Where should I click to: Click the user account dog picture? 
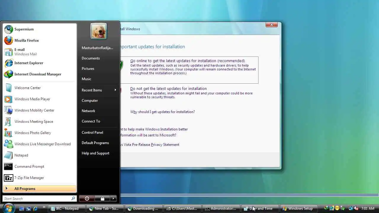pyautogui.click(x=99, y=31)
